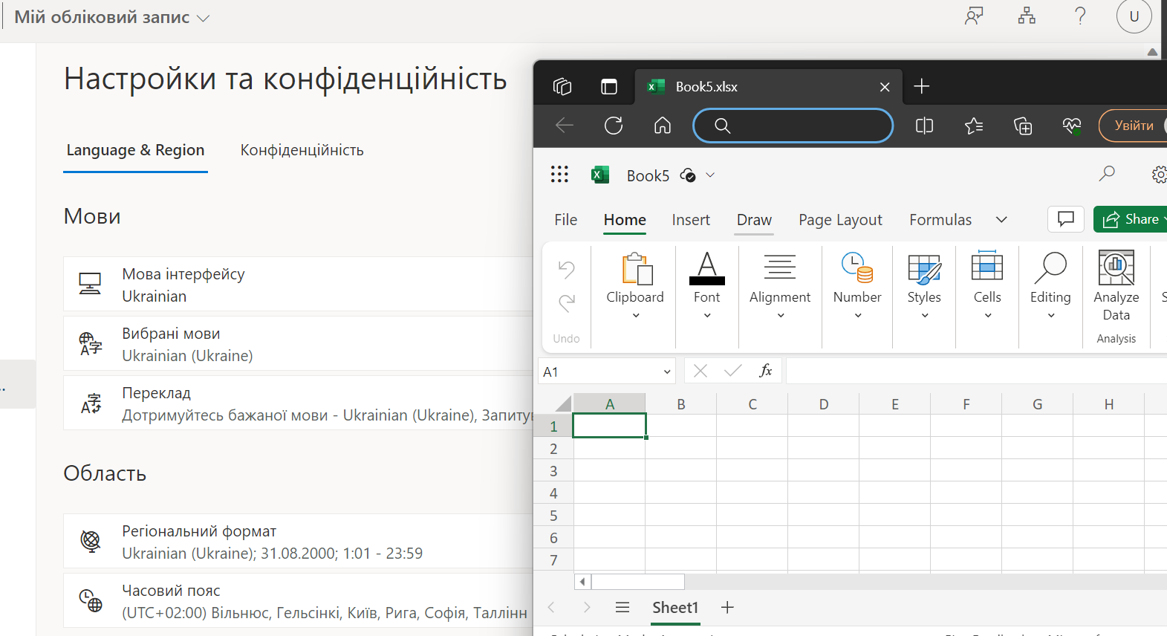The image size is (1167, 636).
Task: Select the Sheet1 tab
Action: click(x=675, y=608)
